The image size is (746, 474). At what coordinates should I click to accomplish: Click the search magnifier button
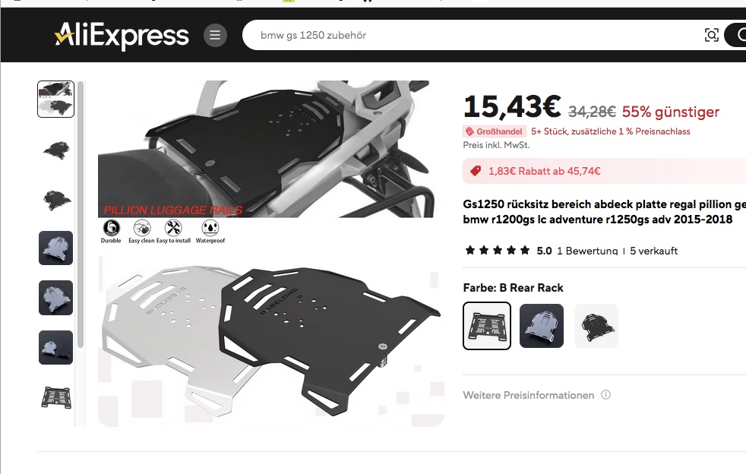(x=735, y=35)
